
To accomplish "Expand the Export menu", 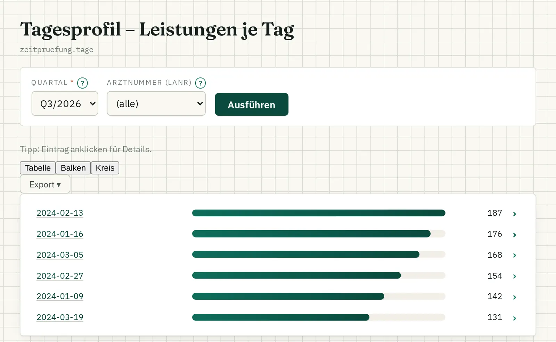I will tap(45, 184).
